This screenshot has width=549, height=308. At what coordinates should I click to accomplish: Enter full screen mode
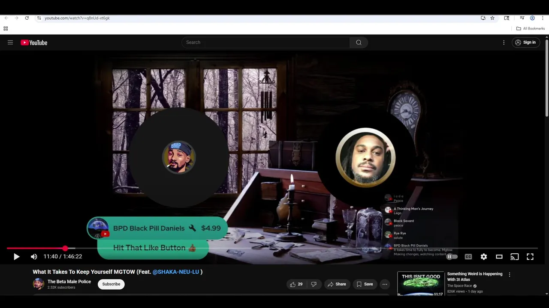530,257
